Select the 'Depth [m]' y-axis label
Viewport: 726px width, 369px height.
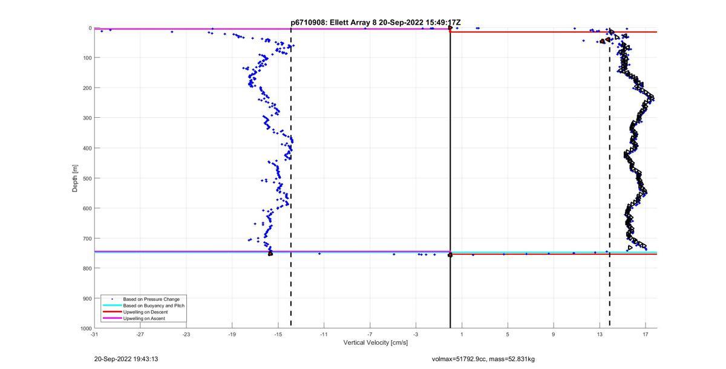click(75, 178)
